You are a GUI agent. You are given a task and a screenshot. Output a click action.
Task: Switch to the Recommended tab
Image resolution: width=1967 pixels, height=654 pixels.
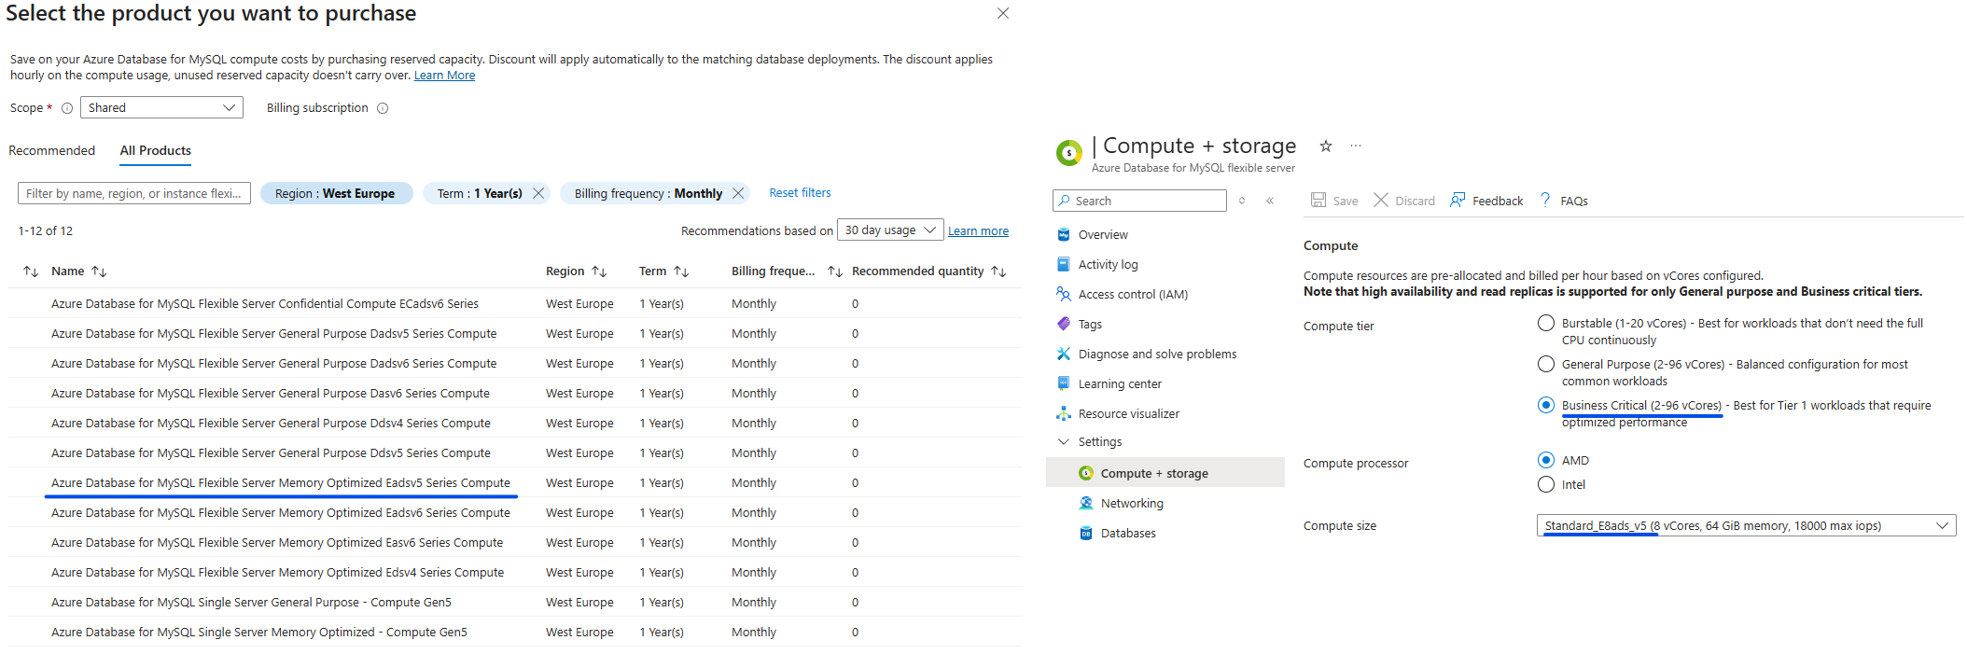pos(51,150)
